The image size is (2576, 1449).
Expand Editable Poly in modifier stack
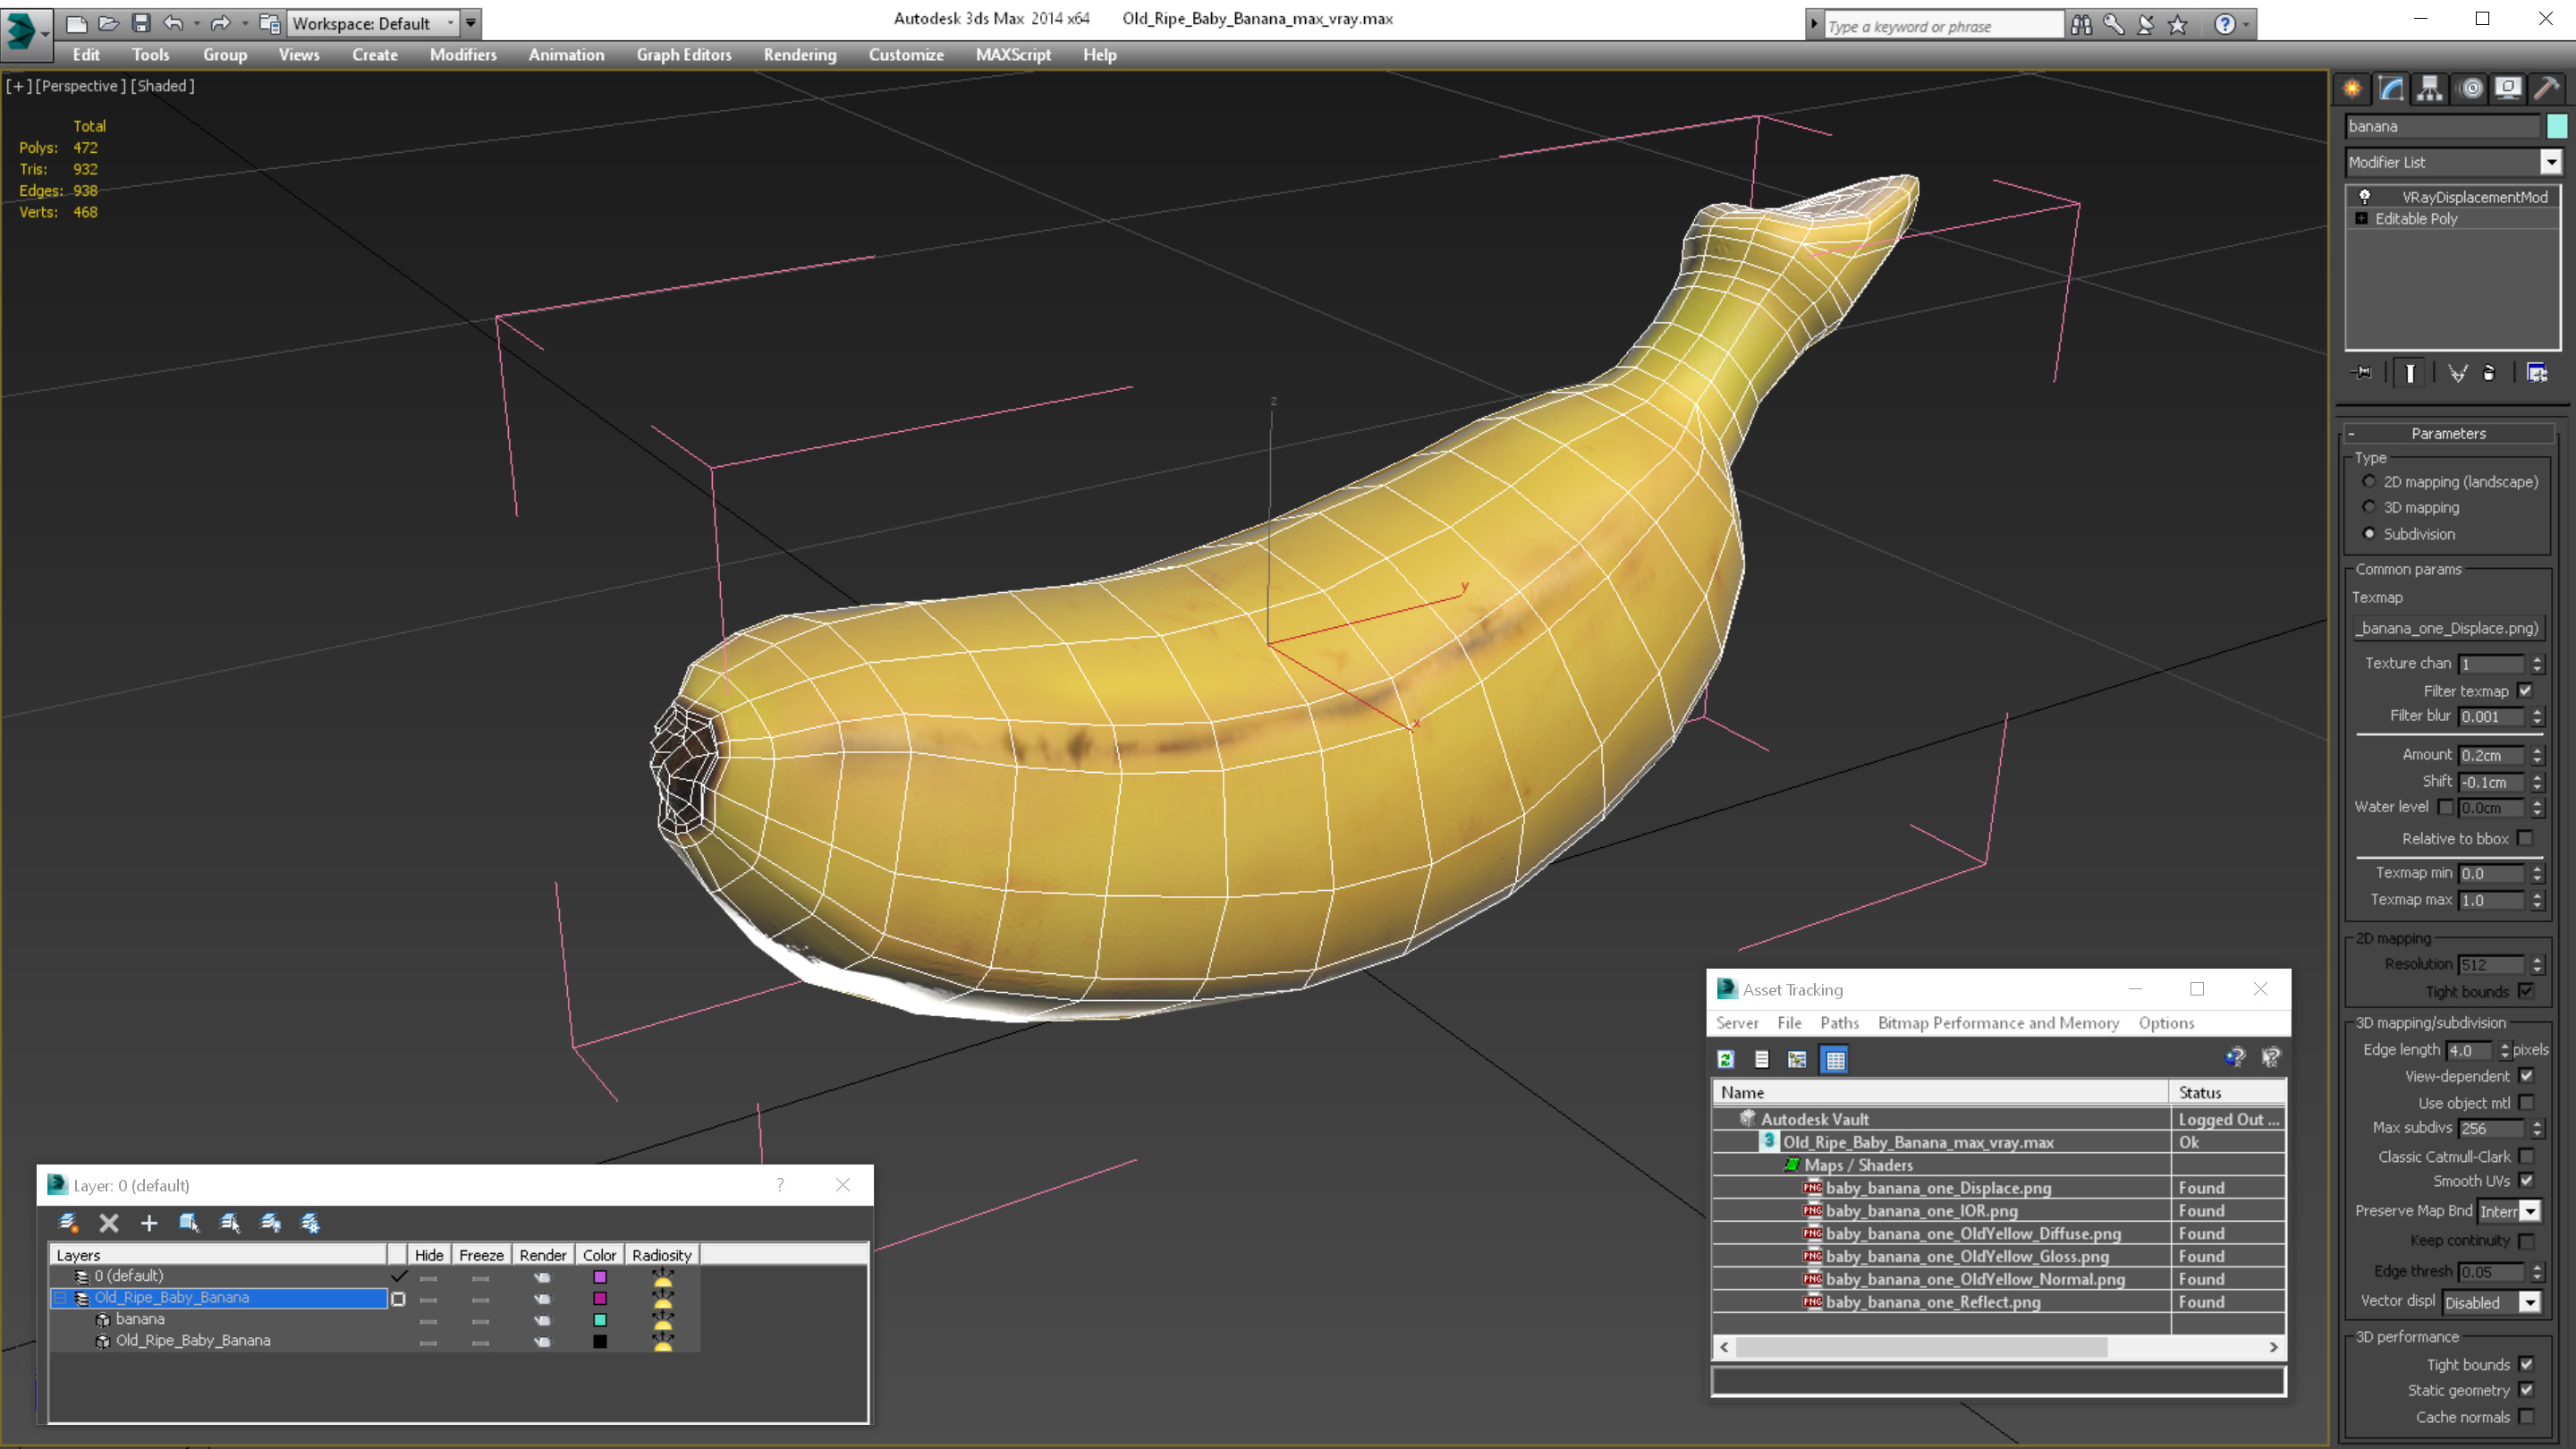[2362, 218]
